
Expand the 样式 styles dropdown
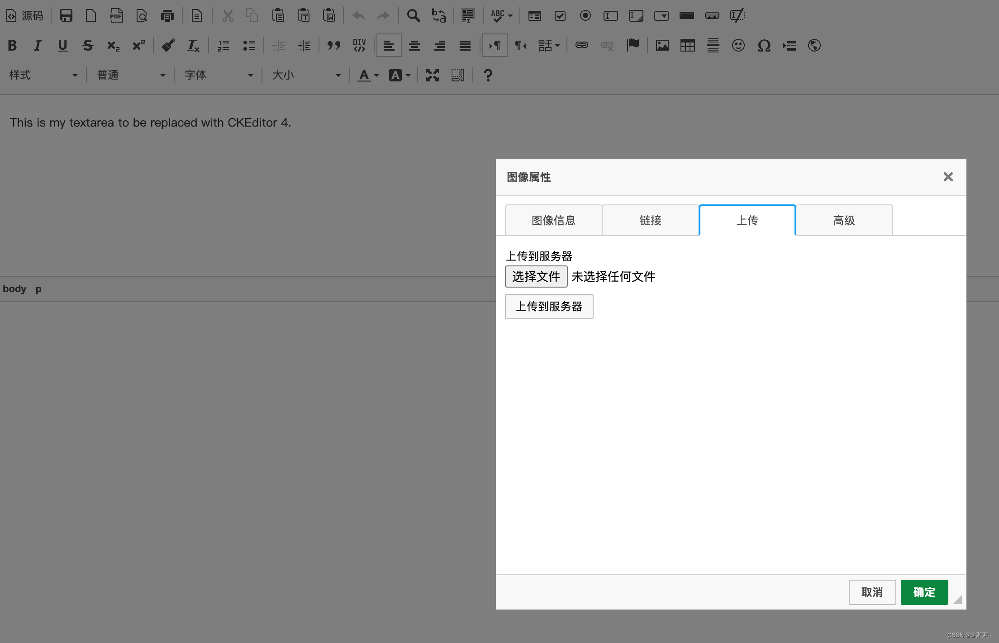coord(43,75)
